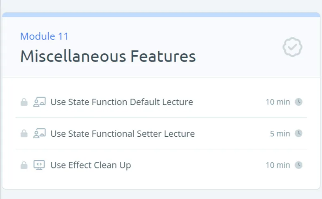Click clock icon next to first 10 min duration
This screenshot has width=322, height=199.
[298, 102]
